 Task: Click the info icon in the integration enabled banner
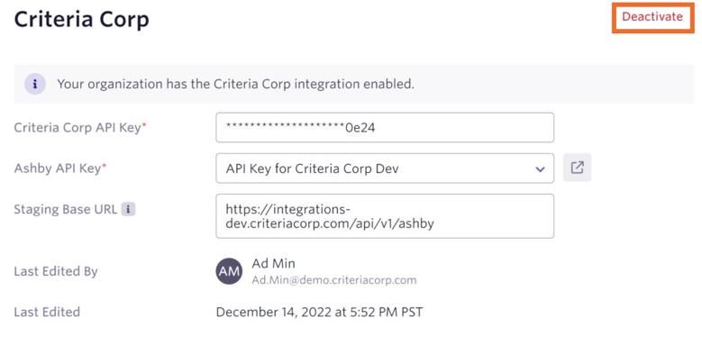[x=35, y=84]
